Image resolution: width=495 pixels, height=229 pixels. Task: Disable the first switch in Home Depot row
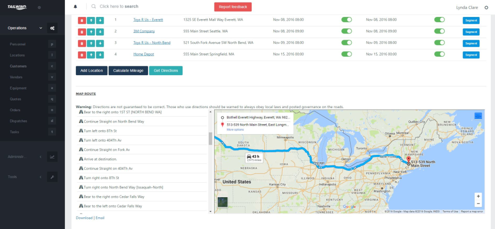pos(346,54)
